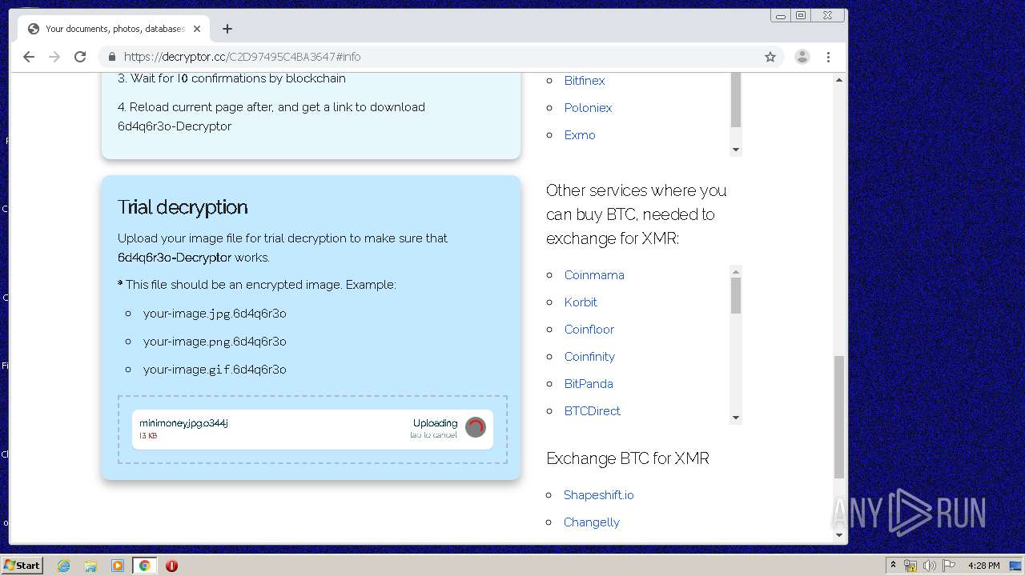
Task: Click the taskbar clock showing 4:28 PM
Action: tap(983, 566)
